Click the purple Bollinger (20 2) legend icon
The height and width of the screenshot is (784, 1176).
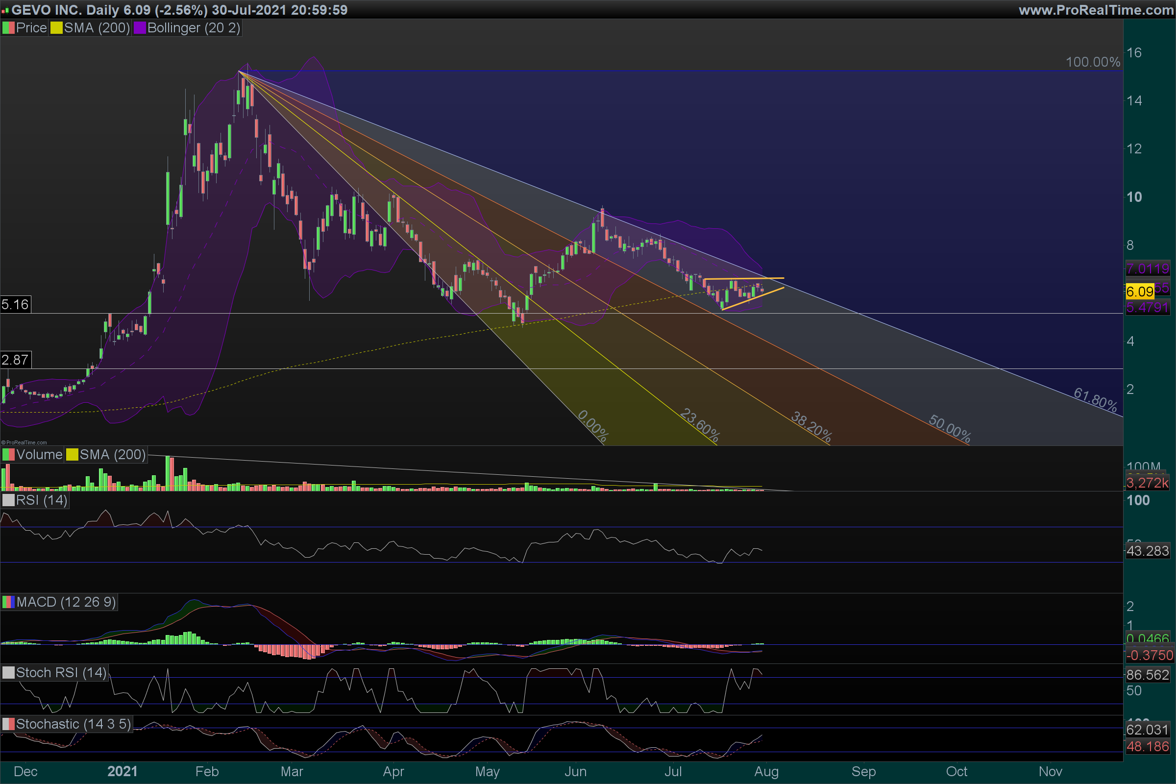140,28
